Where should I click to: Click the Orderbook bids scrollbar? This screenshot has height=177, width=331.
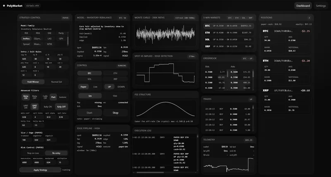[228, 74]
